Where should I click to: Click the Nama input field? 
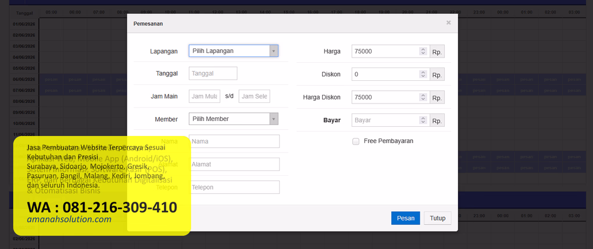click(234, 141)
